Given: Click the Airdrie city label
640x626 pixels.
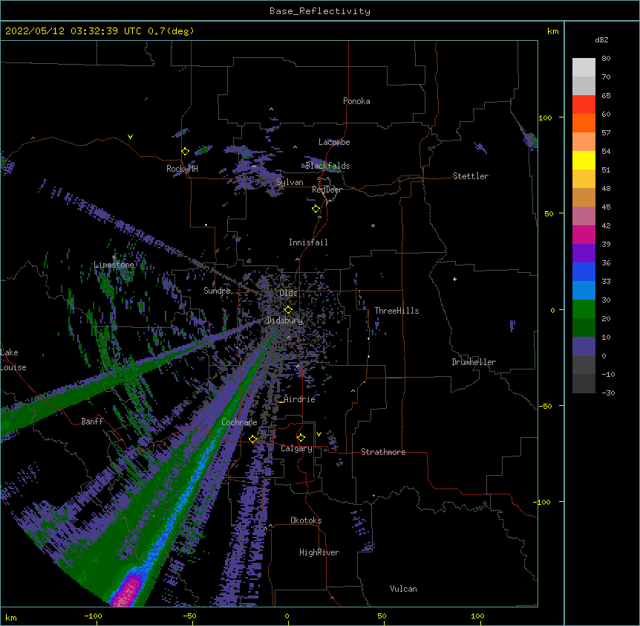Looking at the screenshot, I should tap(300, 399).
